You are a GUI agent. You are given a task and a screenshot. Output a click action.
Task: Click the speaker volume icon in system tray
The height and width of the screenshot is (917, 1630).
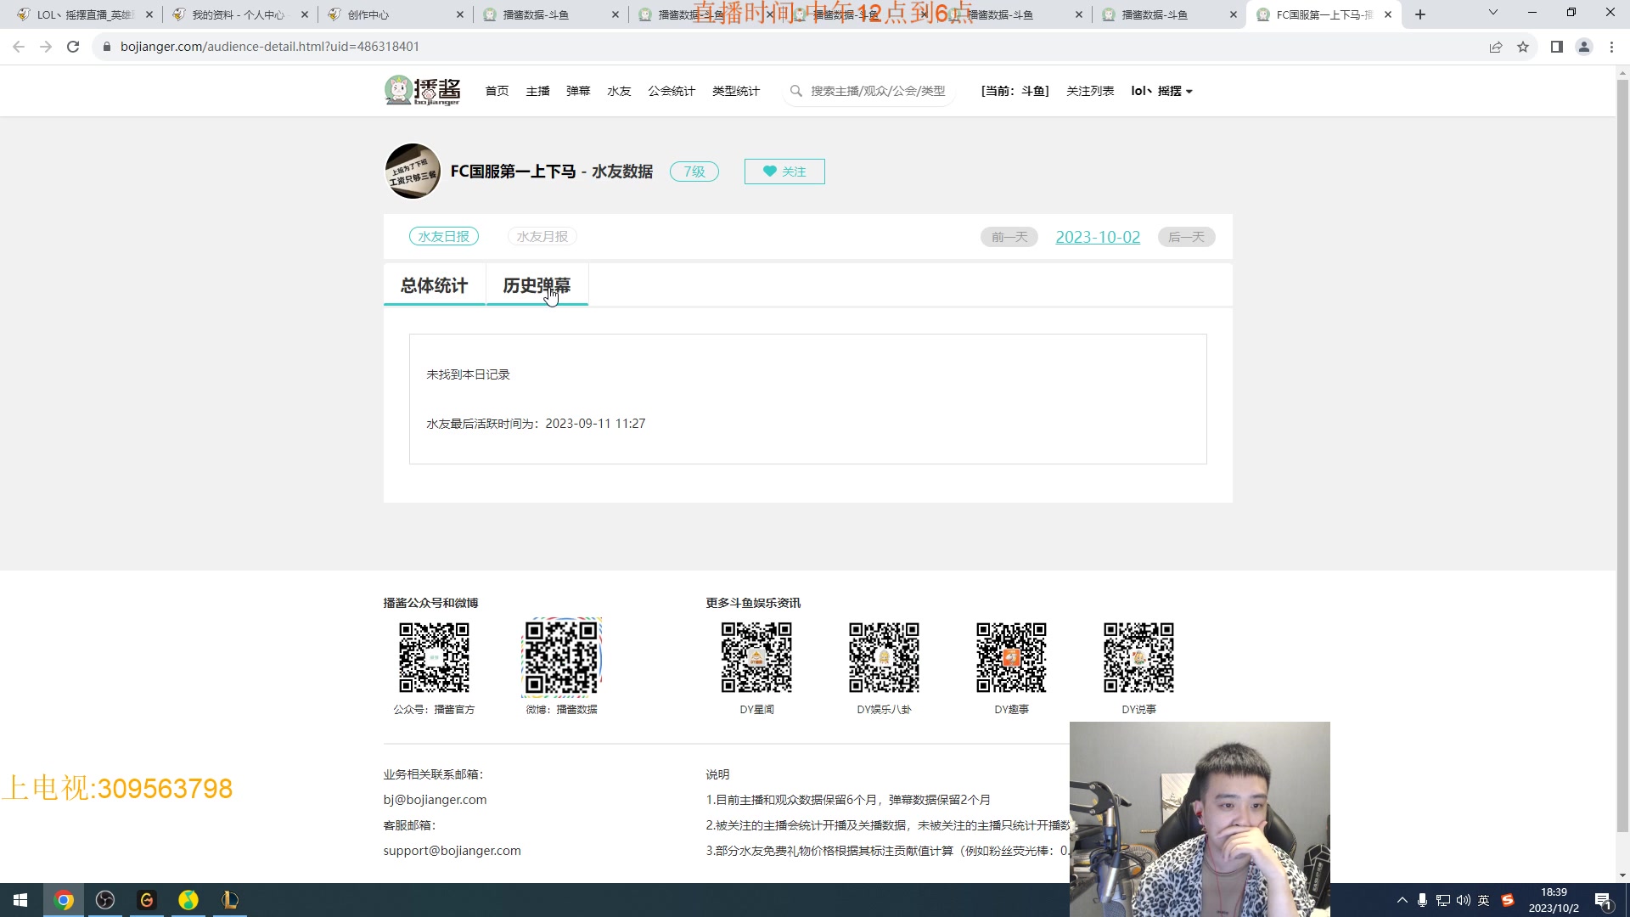click(x=1463, y=900)
